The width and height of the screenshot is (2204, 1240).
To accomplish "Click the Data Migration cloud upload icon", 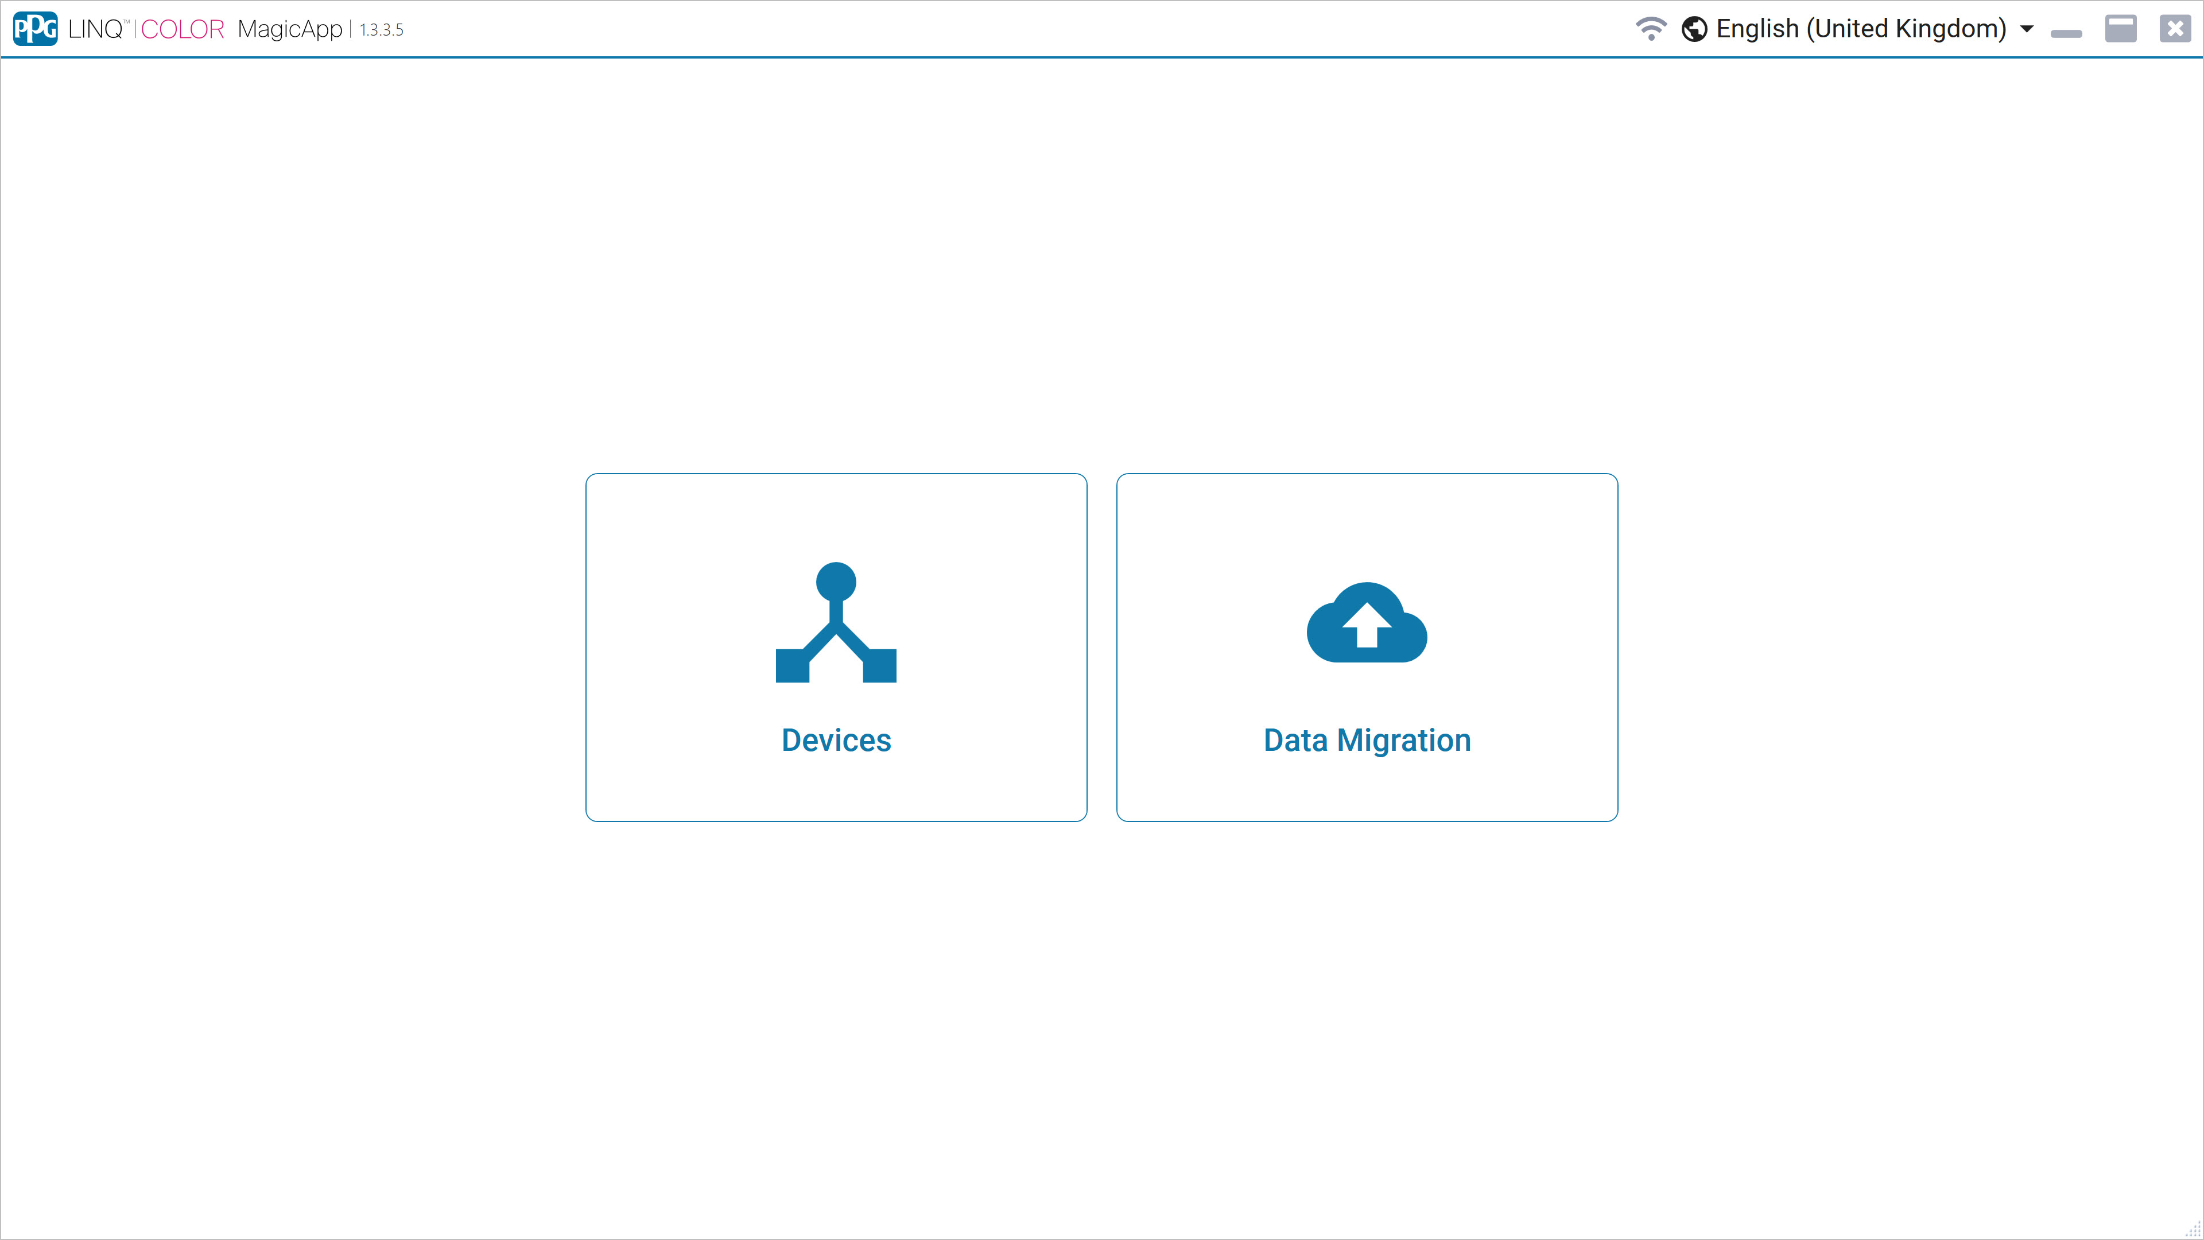I will (1367, 622).
